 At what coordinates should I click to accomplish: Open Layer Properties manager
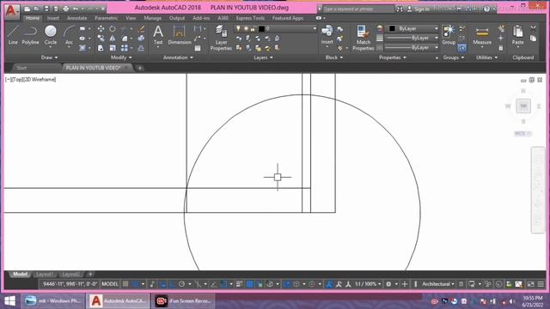tap(221, 38)
